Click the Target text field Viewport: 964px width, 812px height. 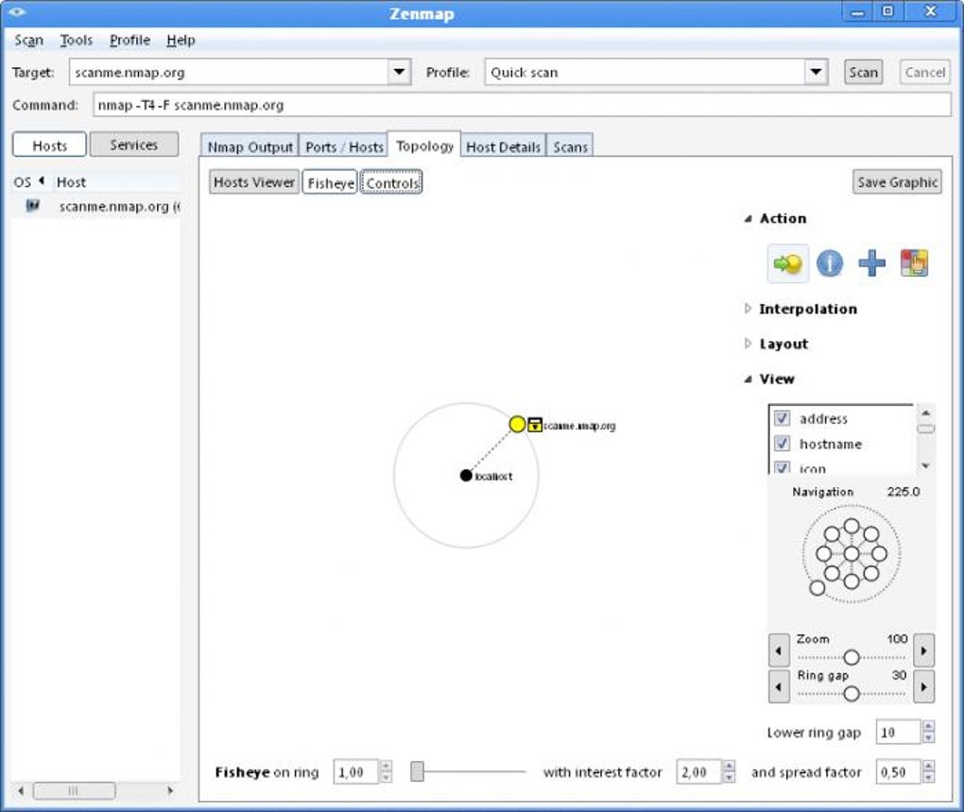(229, 72)
